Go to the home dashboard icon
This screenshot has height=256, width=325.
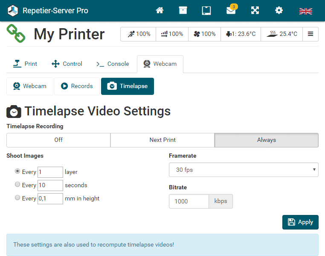(x=160, y=10)
